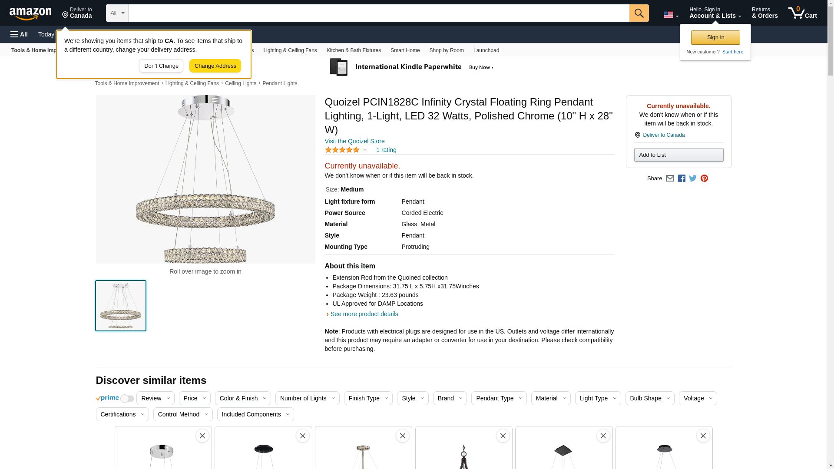The width and height of the screenshot is (834, 469).
Task: Go to Amazon home logo
Action: (x=30, y=13)
